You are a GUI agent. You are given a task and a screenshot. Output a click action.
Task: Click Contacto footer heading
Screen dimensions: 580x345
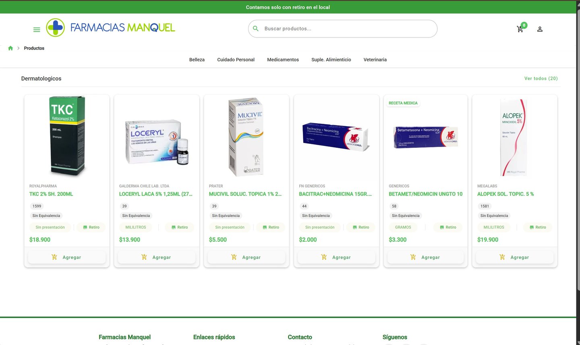point(300,337)
